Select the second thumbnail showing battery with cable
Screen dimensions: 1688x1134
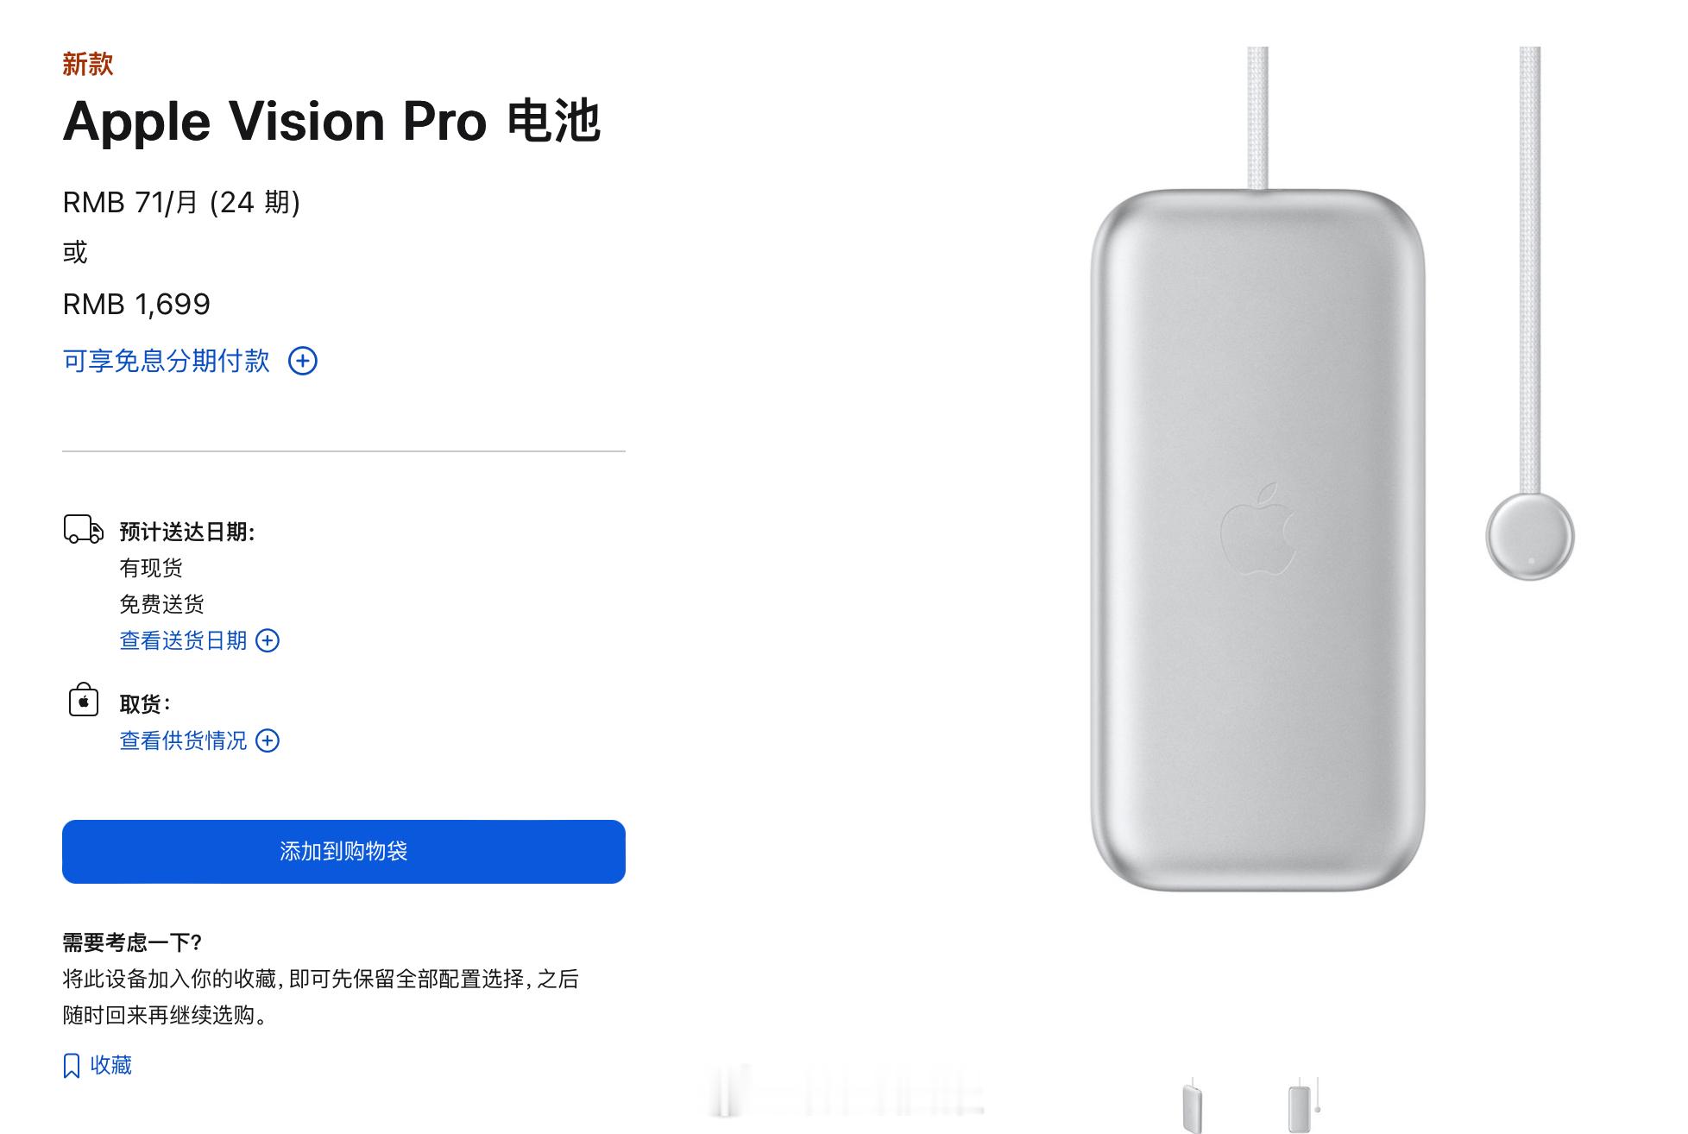click(x=1303, y=1105)
